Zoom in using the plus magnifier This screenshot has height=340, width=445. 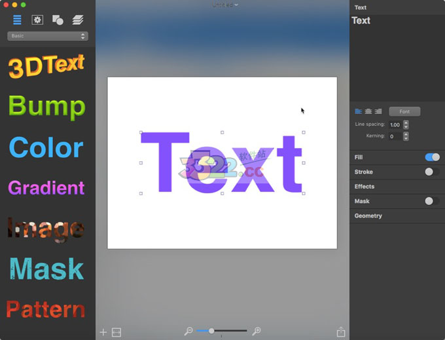(x=257, y=331)
